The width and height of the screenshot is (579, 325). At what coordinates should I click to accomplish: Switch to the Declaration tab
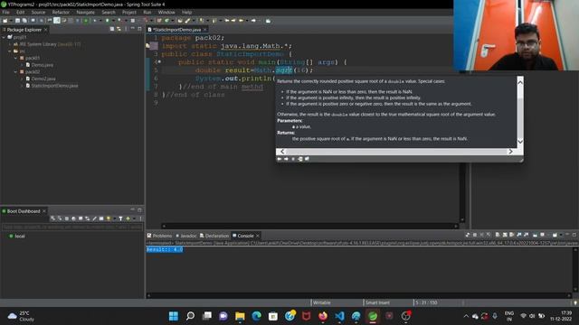point(214,236)
